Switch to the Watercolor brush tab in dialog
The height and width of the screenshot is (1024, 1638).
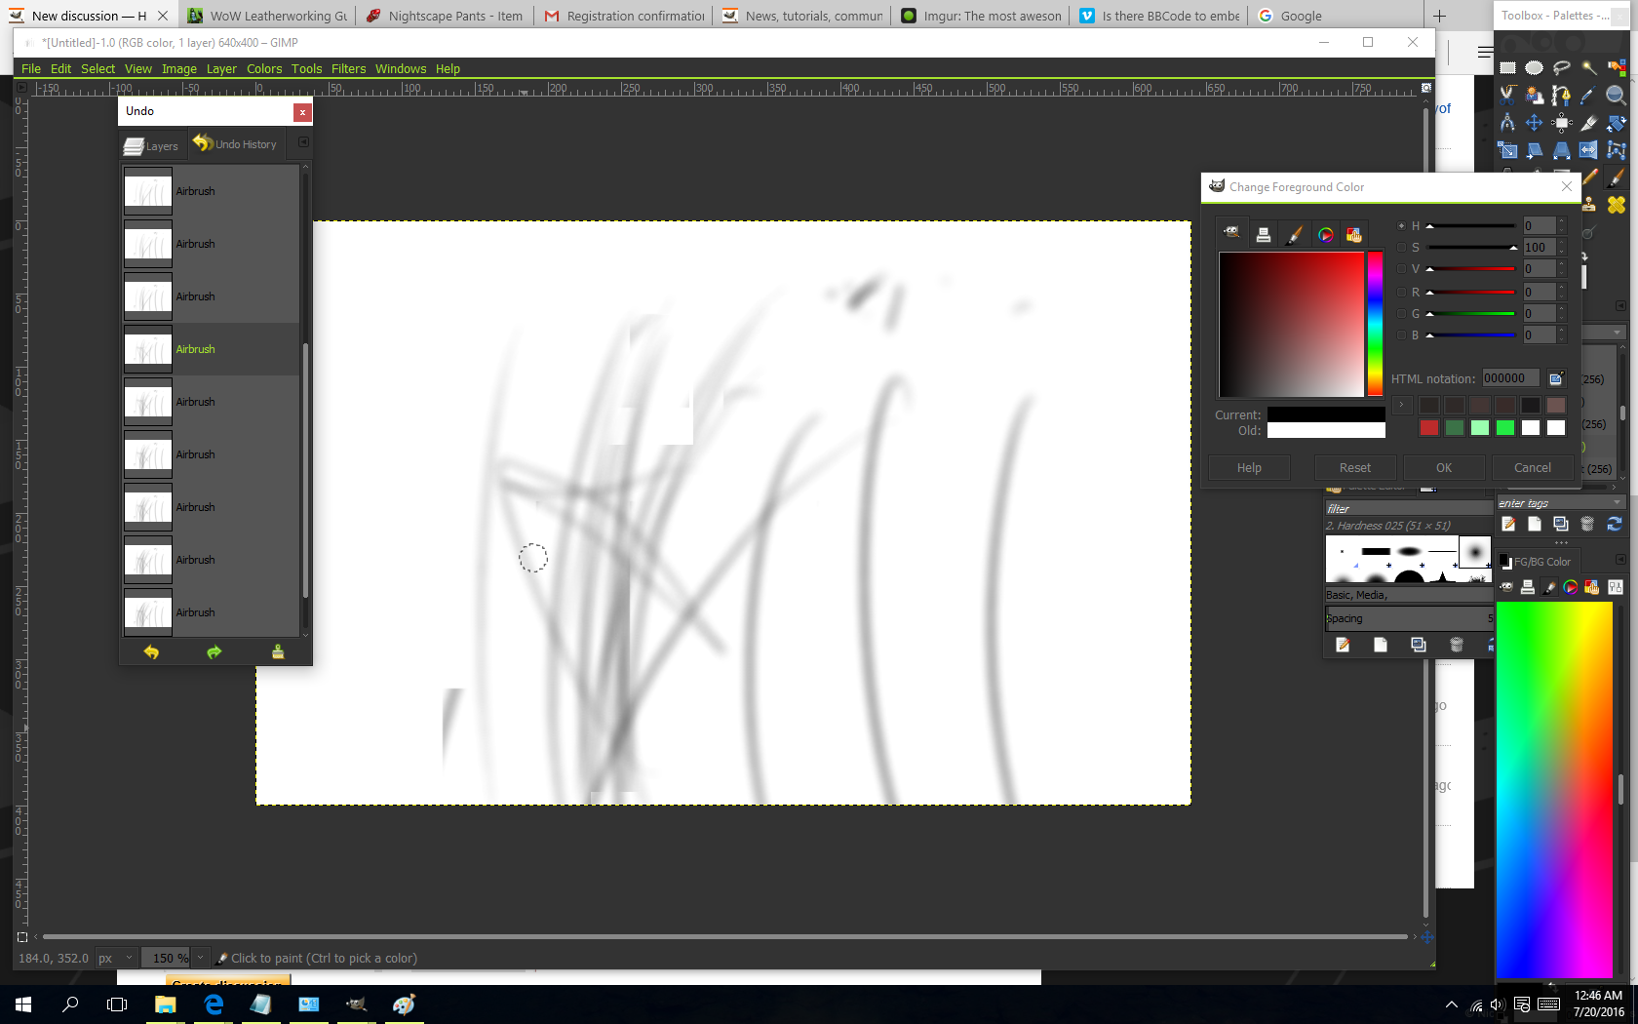[x=1295, y=234]
